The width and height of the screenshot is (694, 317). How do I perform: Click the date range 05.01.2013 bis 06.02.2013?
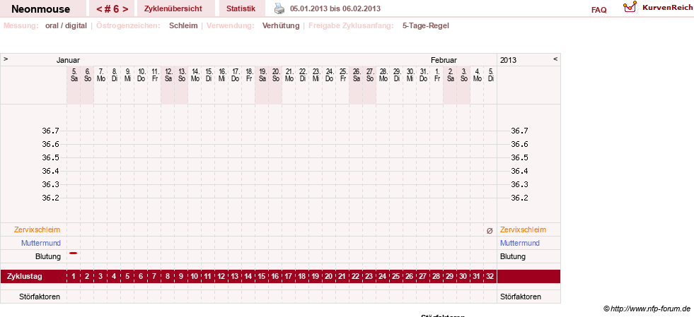pos(335,8)
